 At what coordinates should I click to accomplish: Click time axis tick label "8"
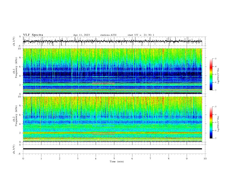point(169,159)
